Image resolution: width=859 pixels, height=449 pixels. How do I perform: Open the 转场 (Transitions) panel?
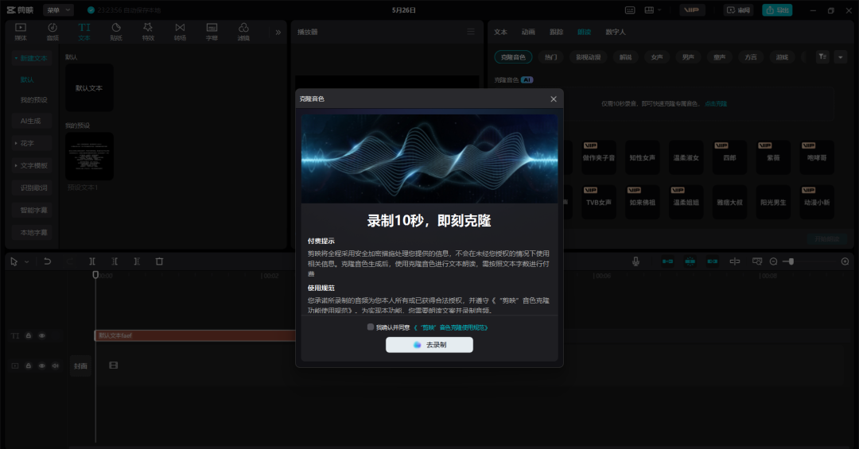pos(180,32)
